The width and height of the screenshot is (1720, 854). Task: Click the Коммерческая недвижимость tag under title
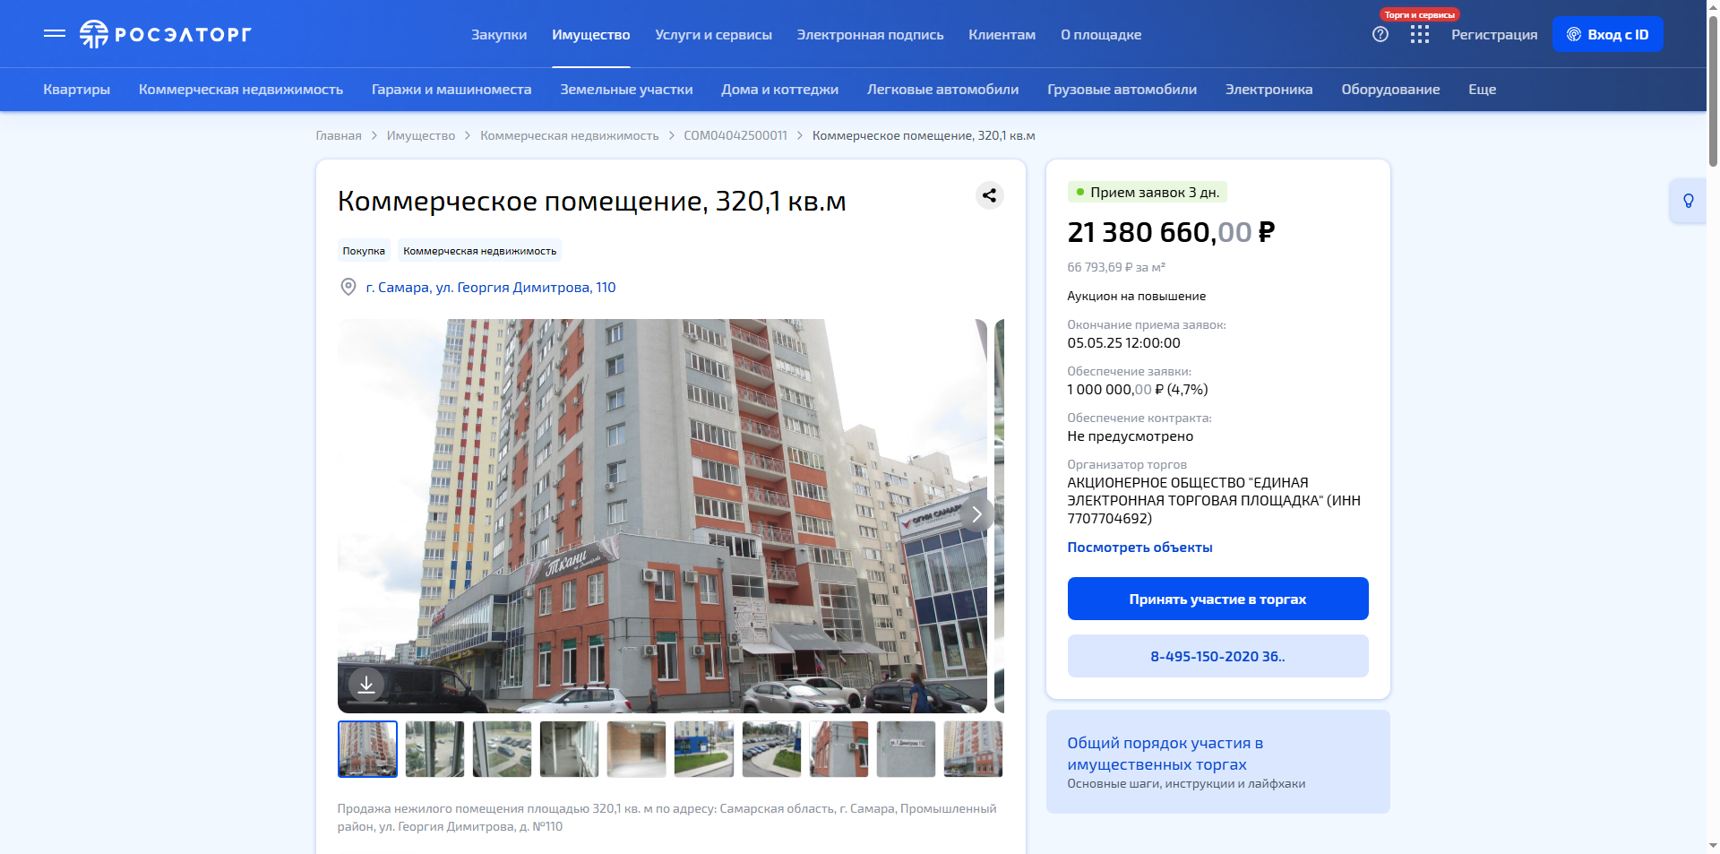pyautogui.click(x=480, y=251)
